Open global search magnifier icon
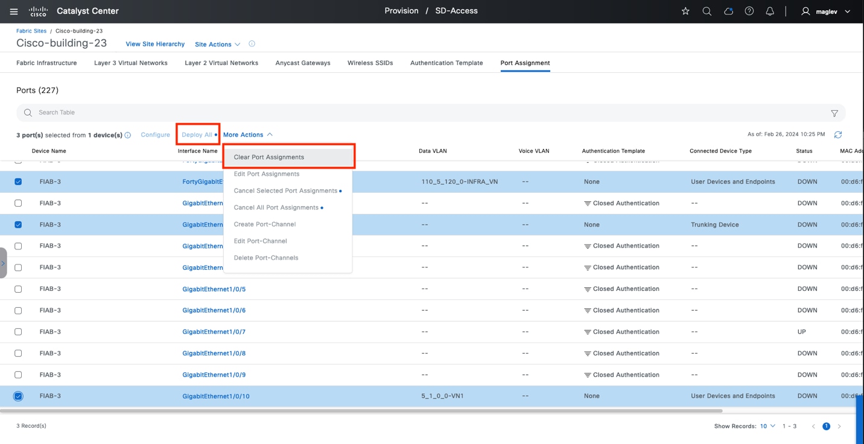 [x=707, y=11]
